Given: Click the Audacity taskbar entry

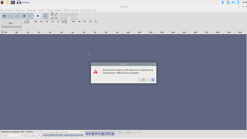Looking at the screenshot, I should [x=23, y=3].
